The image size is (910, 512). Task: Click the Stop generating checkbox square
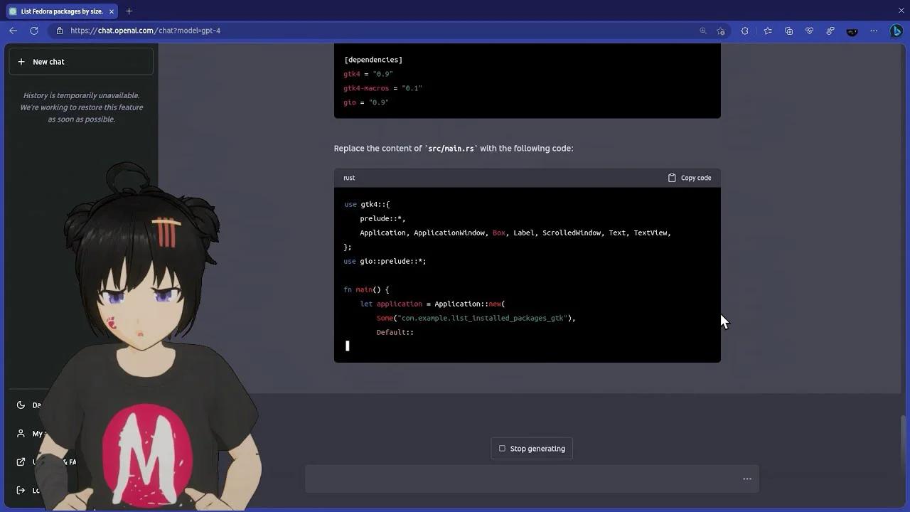tap(503, 448)
